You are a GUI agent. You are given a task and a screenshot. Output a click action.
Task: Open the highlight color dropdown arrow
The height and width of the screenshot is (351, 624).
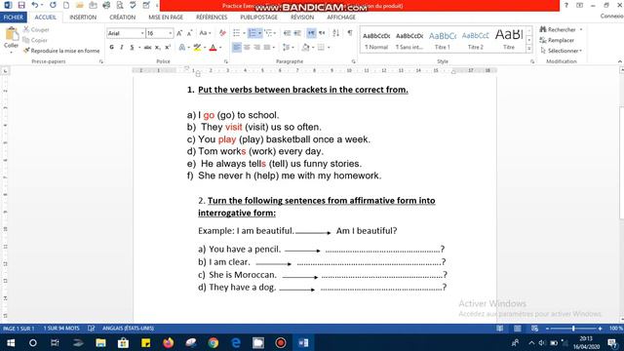pyautogui.click(x=205, y=48)
